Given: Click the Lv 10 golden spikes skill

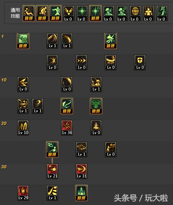Looking at the screenshot, I should pyautogui.click(x=23, y=128).
